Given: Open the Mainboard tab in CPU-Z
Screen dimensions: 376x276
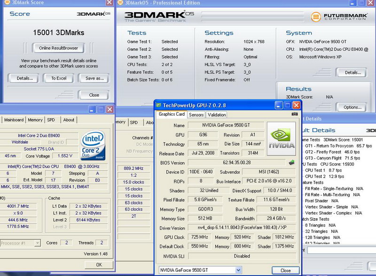Looking at the screenshot, I should click(x=14, y=119).
